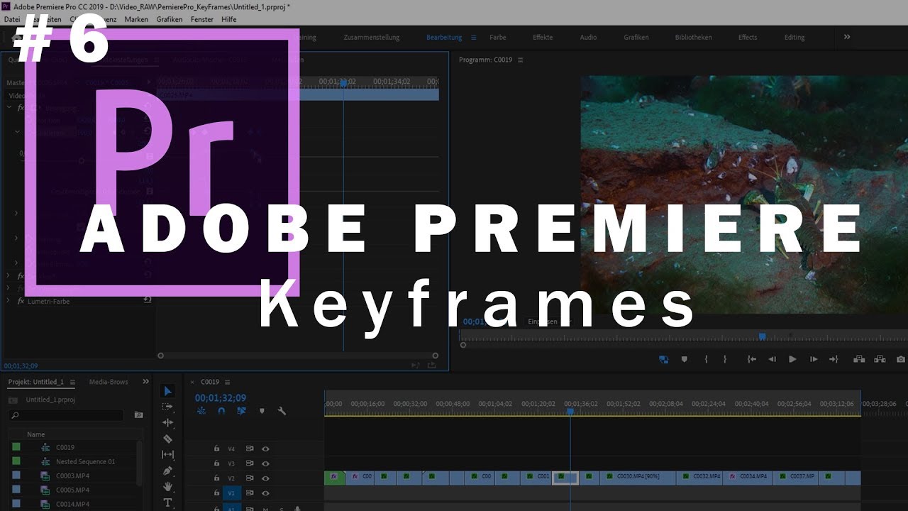Select the Razor tool
908x511 pixels.
tap(167, 439)
